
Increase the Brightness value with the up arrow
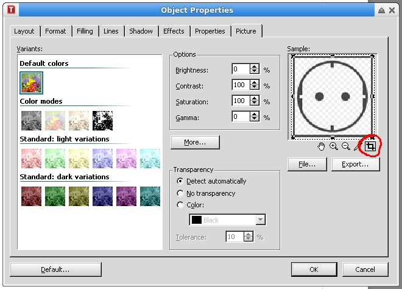coord(255,67)
